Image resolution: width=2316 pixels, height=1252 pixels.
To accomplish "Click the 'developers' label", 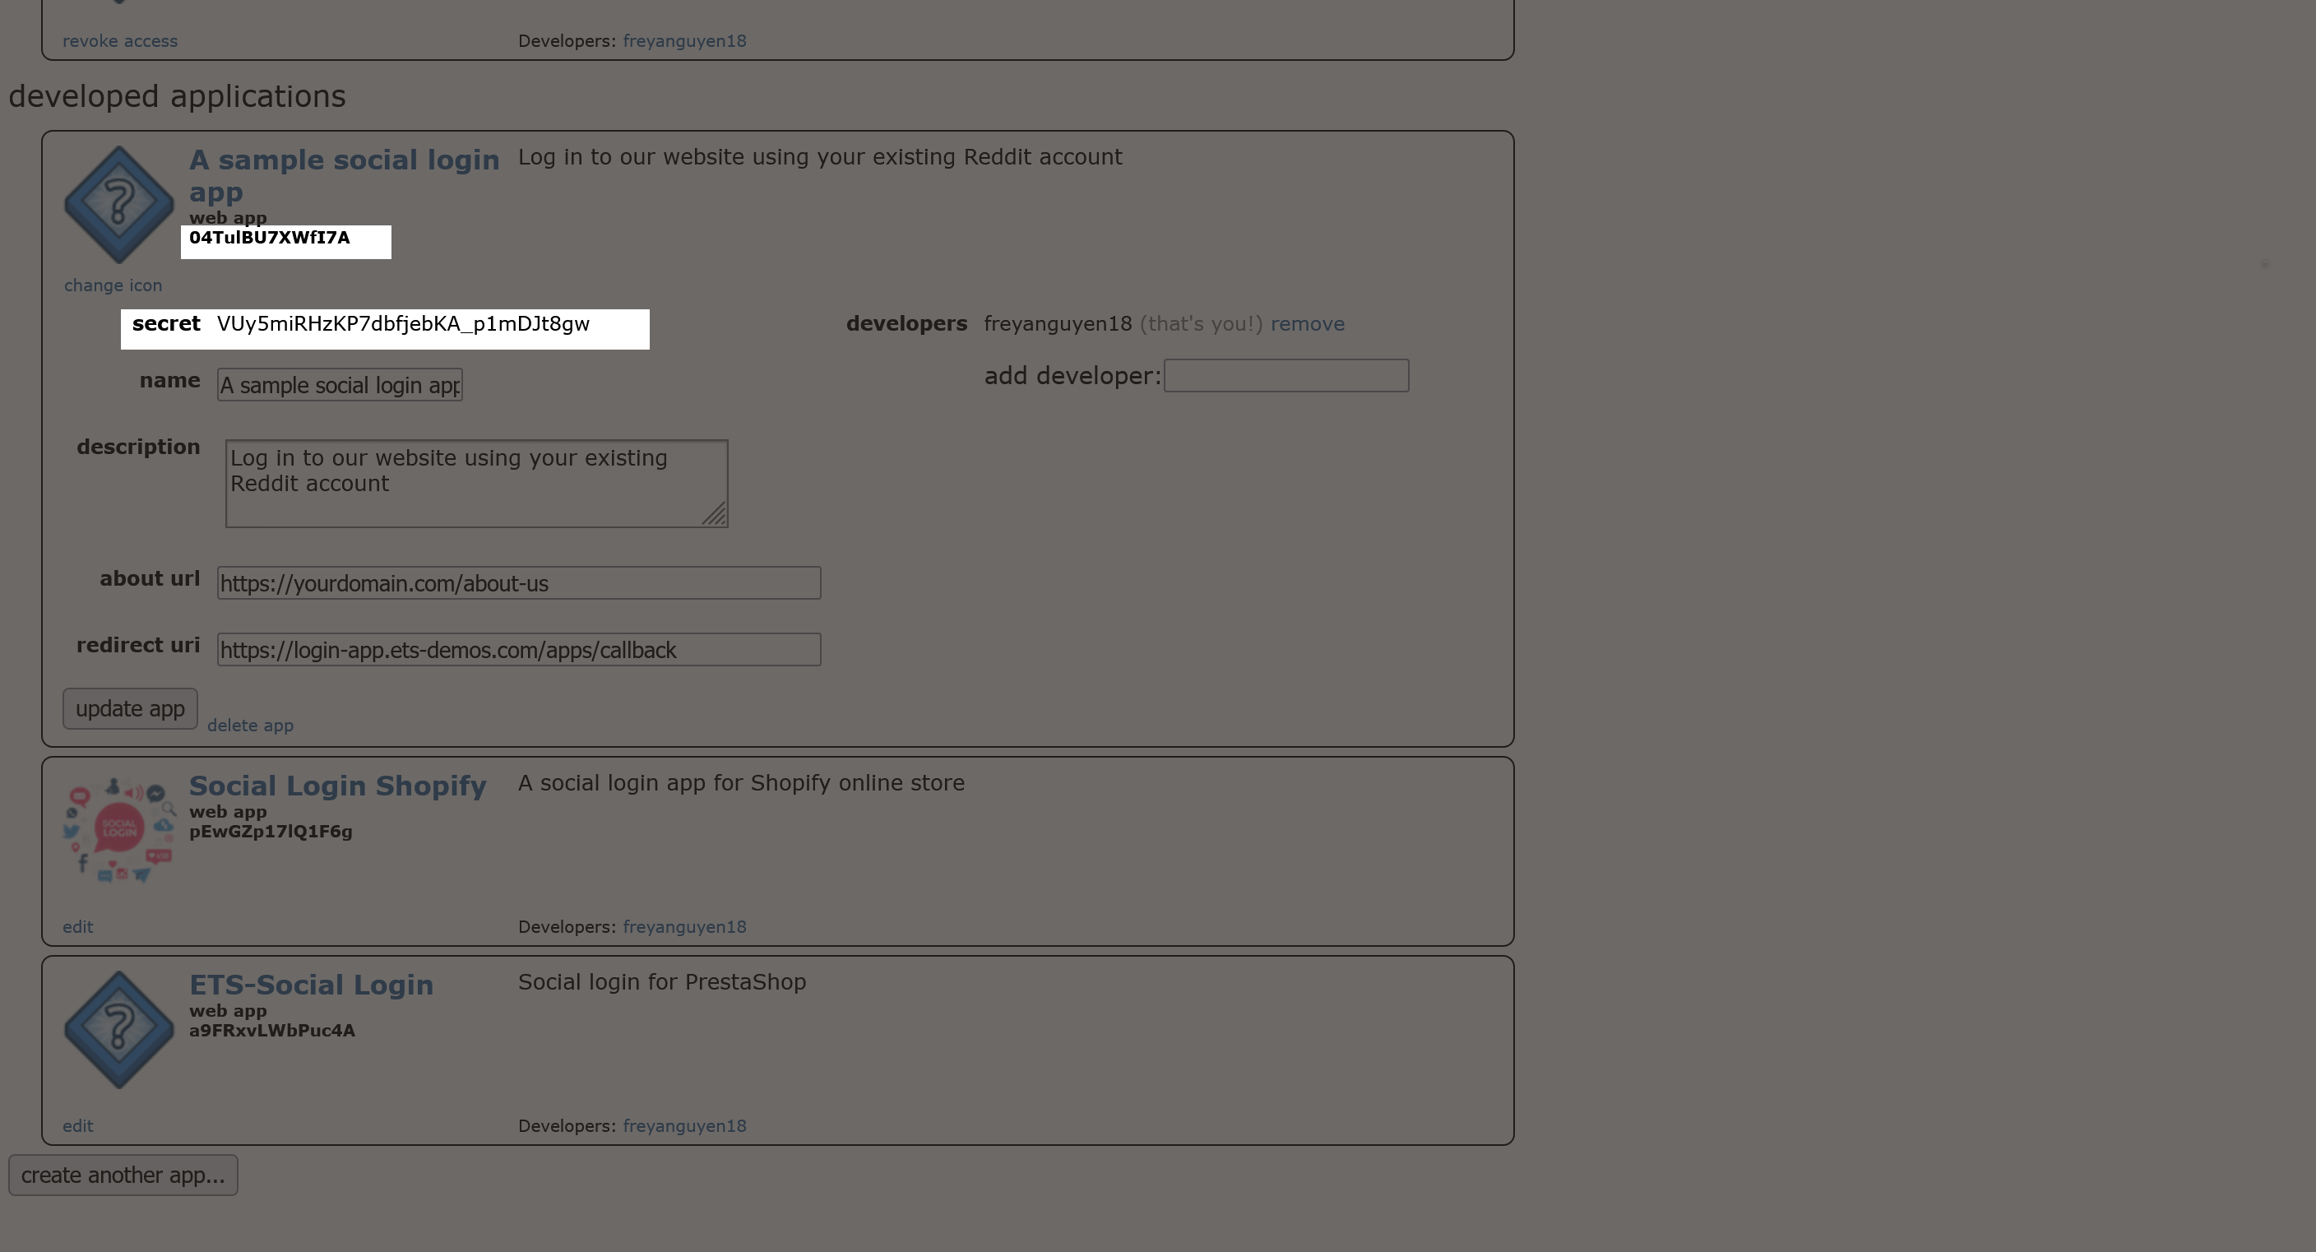I will (906, 324).
